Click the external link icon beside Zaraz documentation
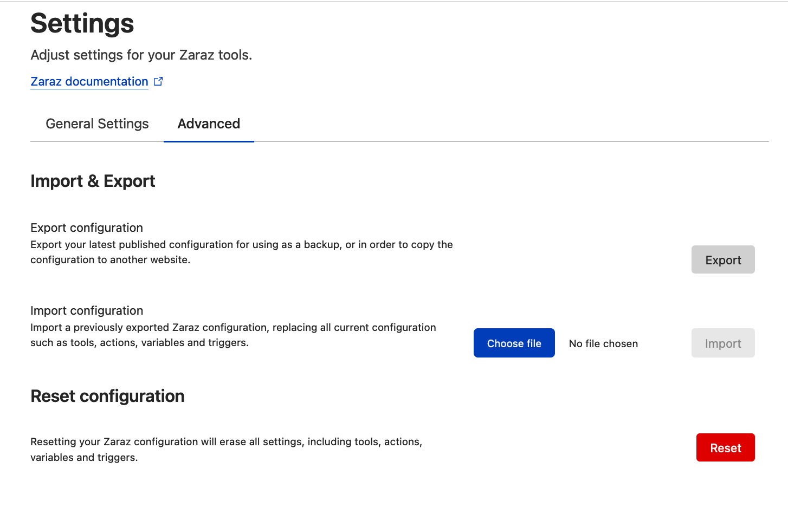Viewport: 788px width, 507px height. (x=158, y=81)
